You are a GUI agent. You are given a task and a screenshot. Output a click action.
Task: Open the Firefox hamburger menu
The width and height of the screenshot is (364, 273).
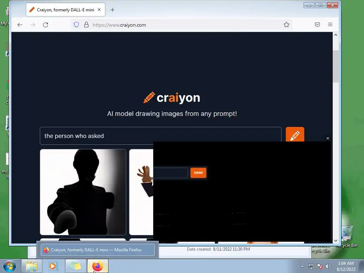[330, 25]
